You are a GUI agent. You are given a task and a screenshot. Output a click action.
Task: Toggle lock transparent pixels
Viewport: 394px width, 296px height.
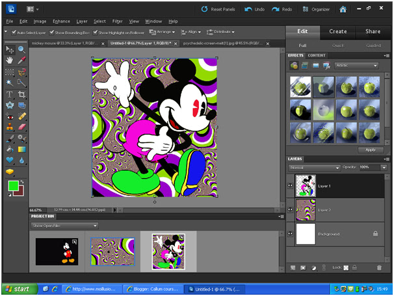coord(346,268)
